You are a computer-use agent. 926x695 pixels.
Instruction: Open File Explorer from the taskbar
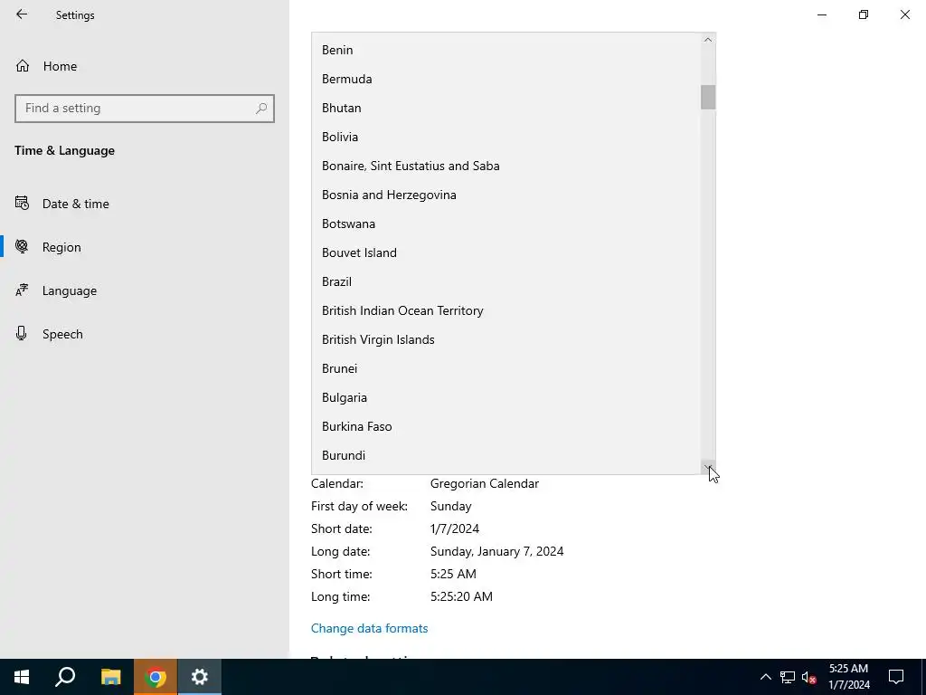[110, 677]
